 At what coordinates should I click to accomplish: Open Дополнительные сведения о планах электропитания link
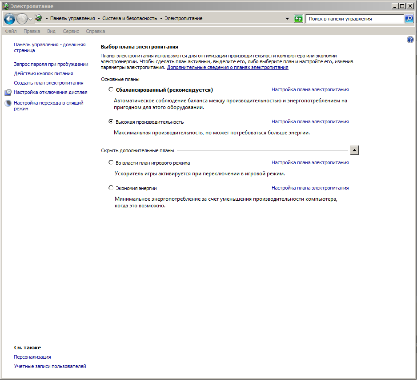point(228,67)
